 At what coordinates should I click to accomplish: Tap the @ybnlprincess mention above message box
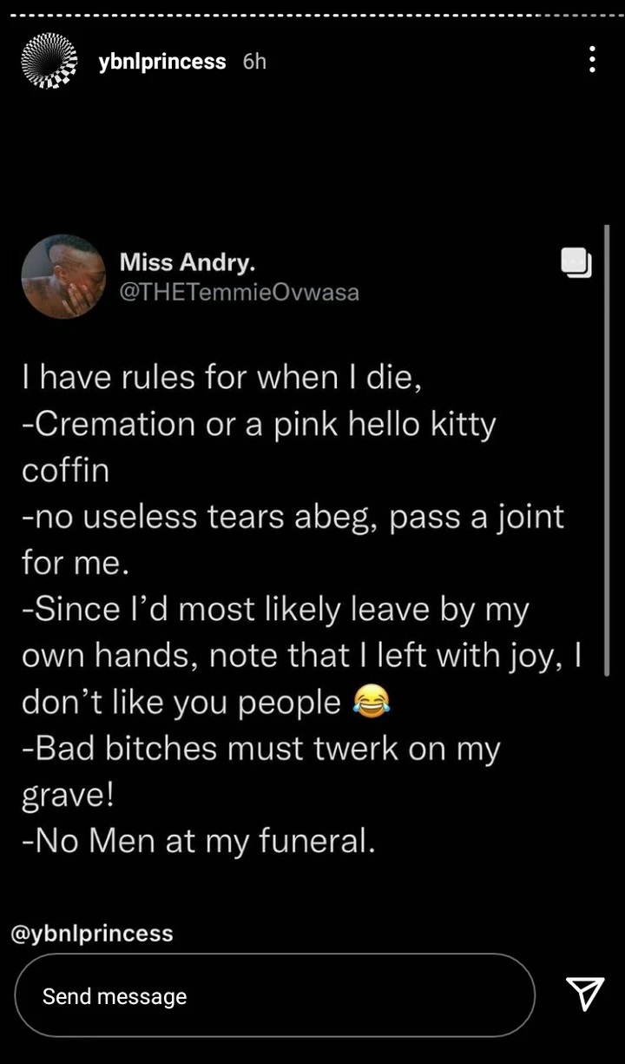pos(91,934)
